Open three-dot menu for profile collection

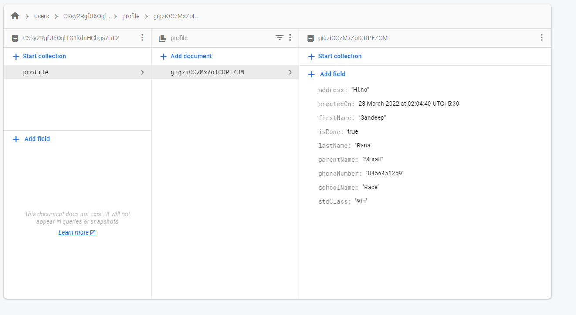(290, 38)
